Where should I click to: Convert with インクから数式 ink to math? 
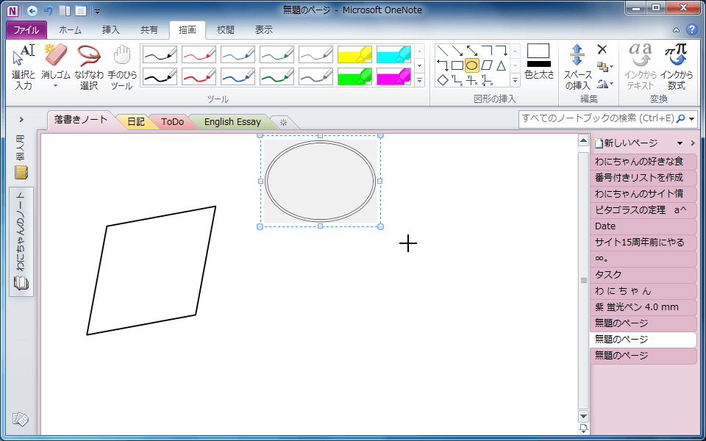click(x=677, y=68)
